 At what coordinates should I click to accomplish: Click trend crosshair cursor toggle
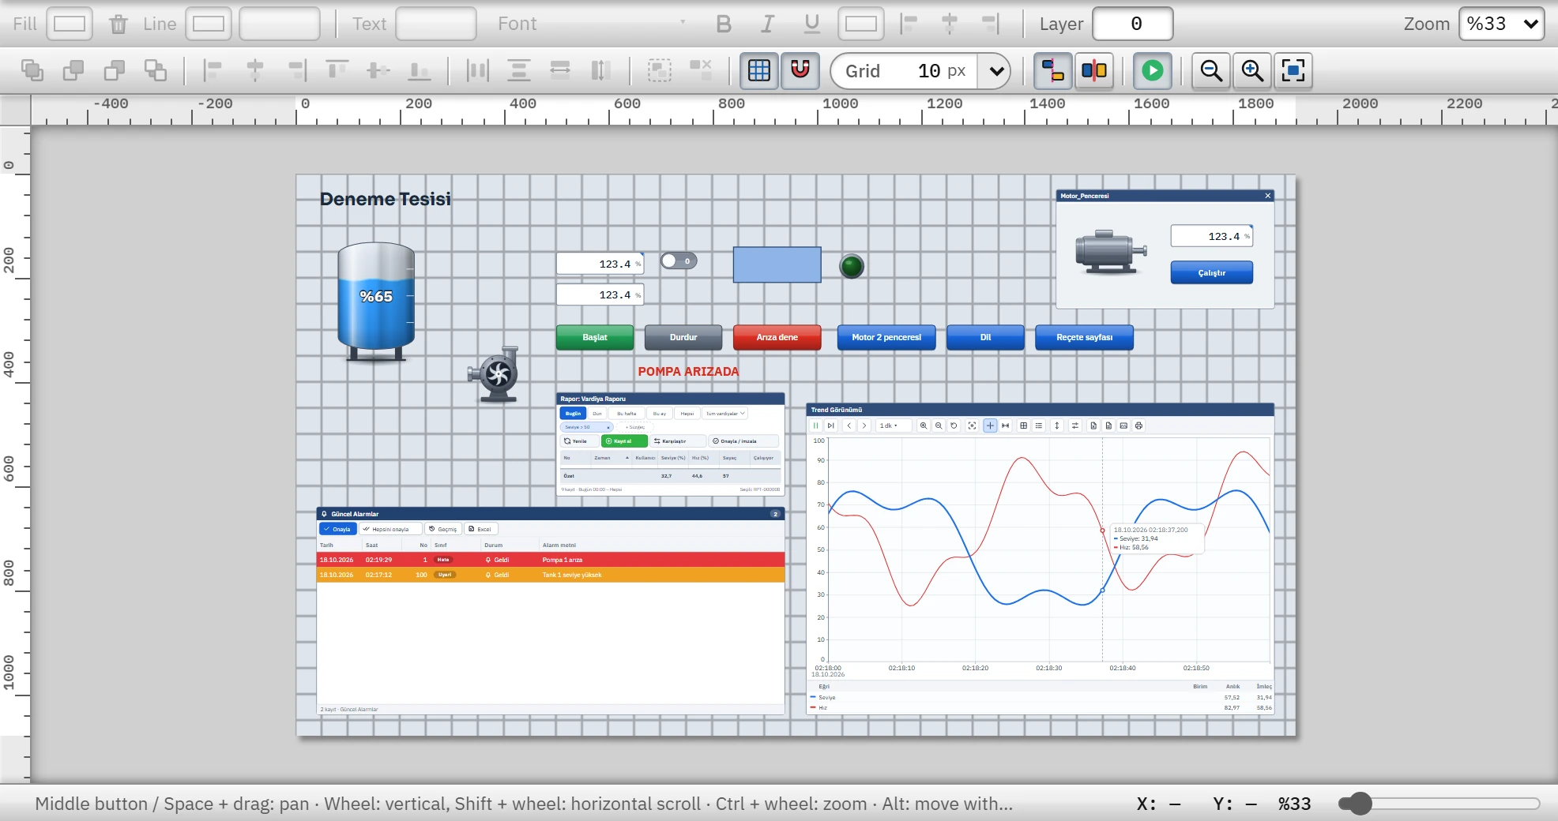click(x=990, y=425)
